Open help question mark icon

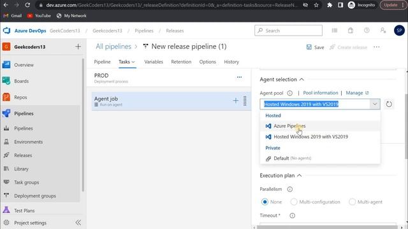367,31
